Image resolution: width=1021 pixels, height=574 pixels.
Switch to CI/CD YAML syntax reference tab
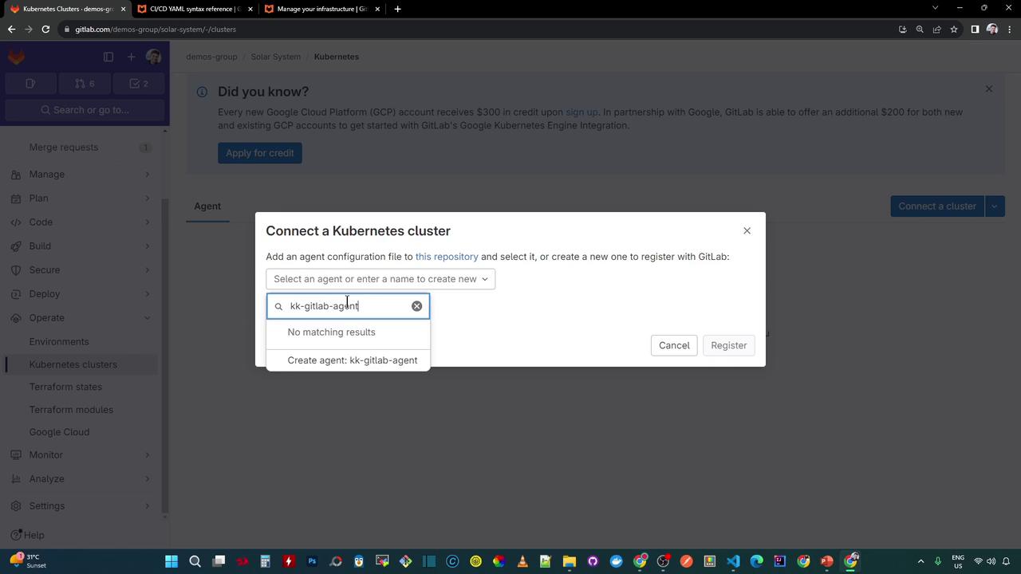[195, 9]
